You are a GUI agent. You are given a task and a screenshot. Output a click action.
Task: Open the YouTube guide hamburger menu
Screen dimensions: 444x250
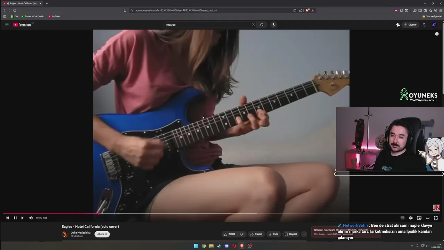click(7, 25)
